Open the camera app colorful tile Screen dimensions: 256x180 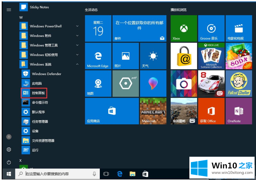[x=184, y=83]
